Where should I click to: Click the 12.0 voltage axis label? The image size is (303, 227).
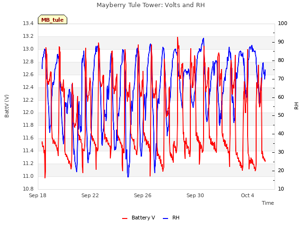pyautogui.click(x=28, y=113)
